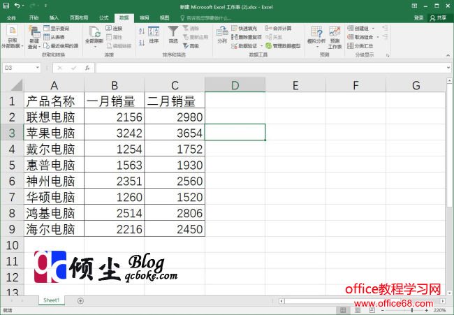The height and width of the screenshot is (315, 454).
Task: Select the Sheet1 tab
Action: 52,300
